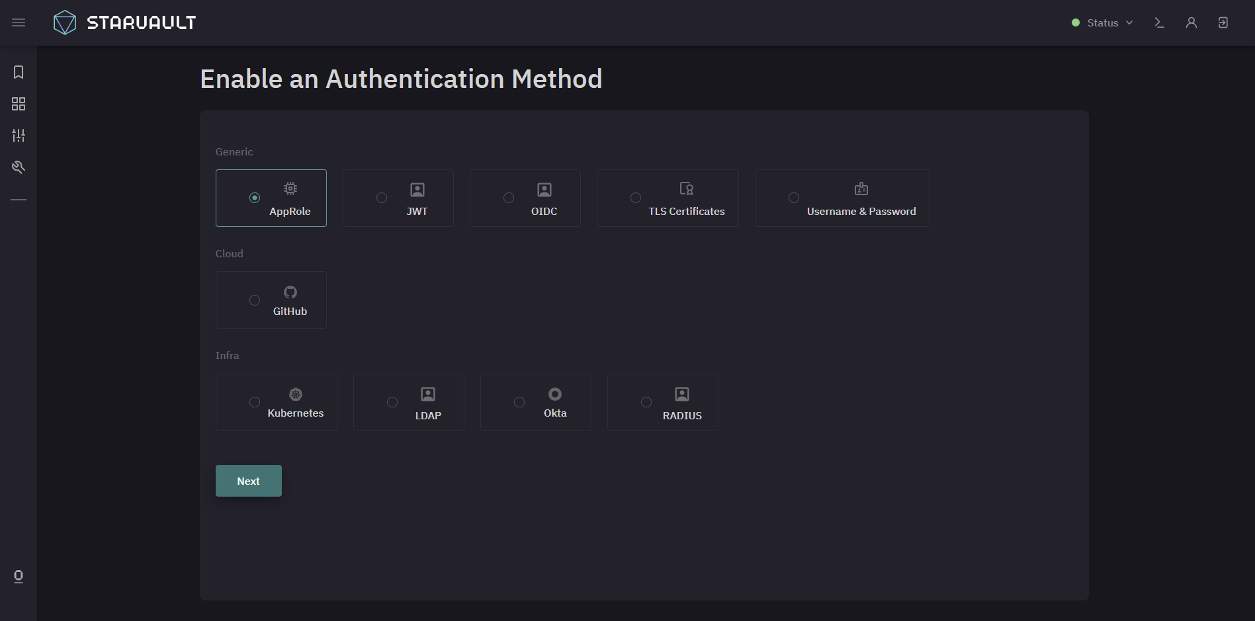Click the Generic section heading

point(234,152)
